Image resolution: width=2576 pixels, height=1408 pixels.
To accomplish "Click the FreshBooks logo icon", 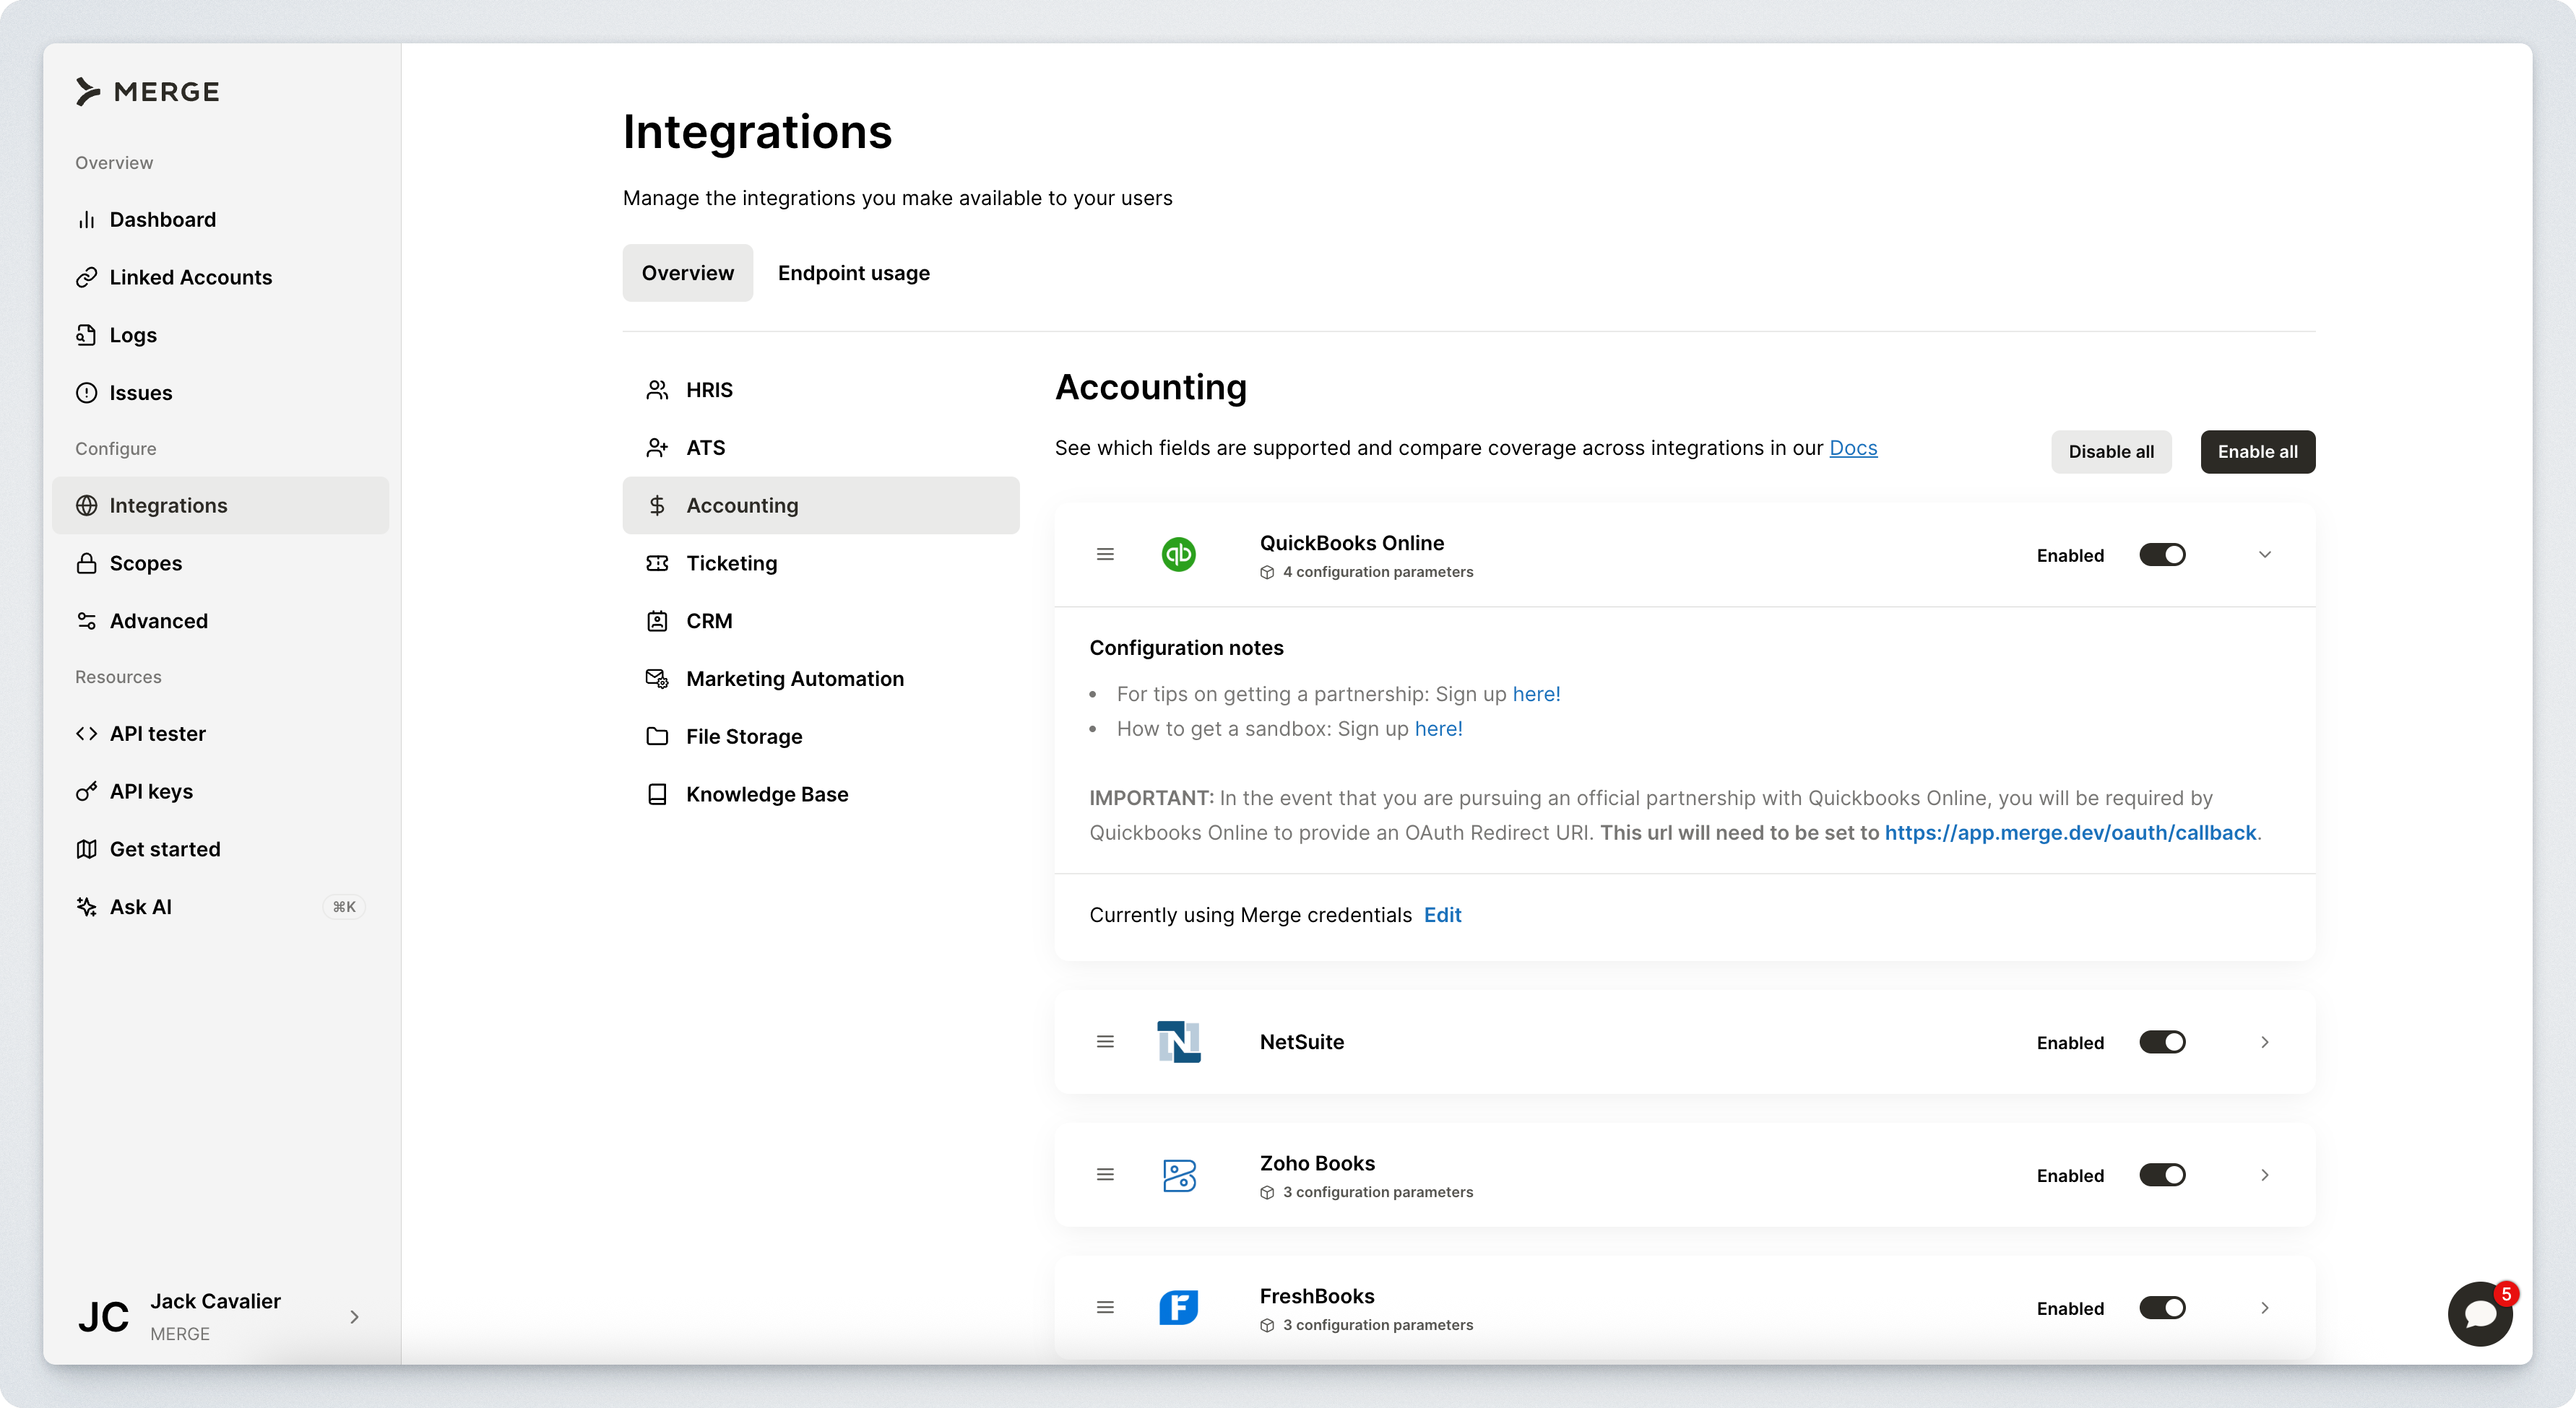I will pos(1178,1307).
